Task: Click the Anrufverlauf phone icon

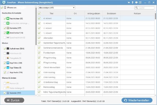Action: click(8, 33)
